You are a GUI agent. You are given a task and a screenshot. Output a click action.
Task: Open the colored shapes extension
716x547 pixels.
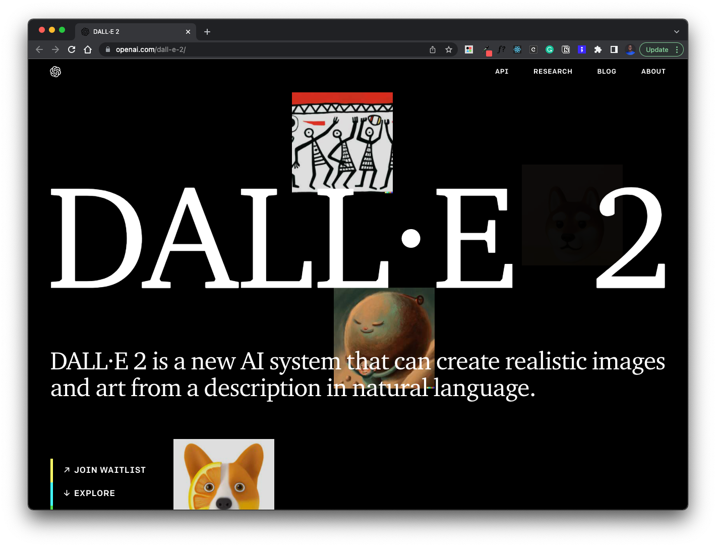(x=469, y=49)
